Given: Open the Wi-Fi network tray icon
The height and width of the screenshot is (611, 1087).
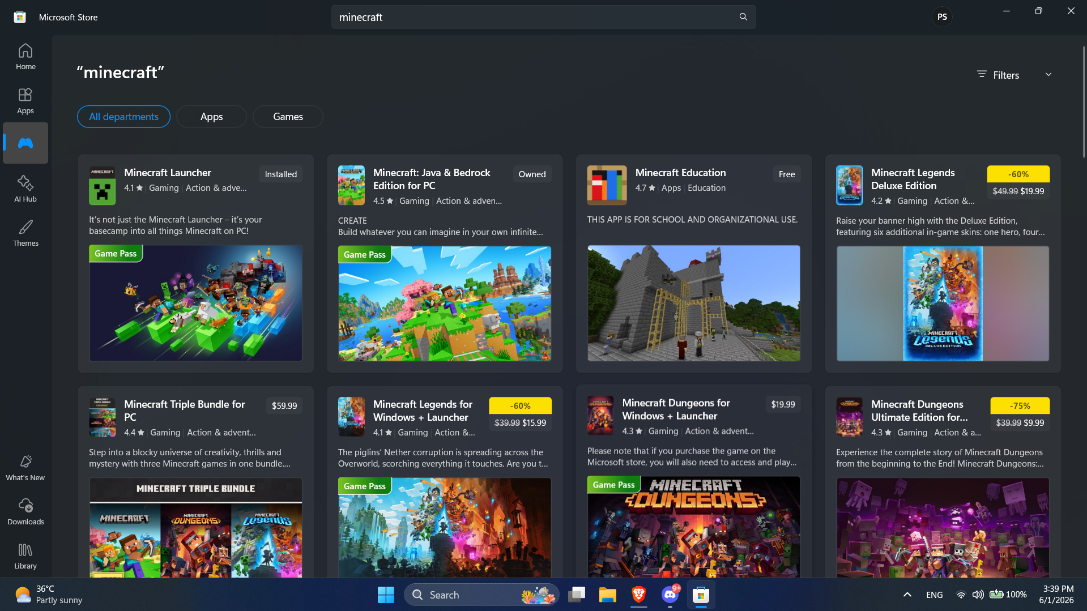Looking at the screenshot, I should pyautogui.click(x=961, y=595).
